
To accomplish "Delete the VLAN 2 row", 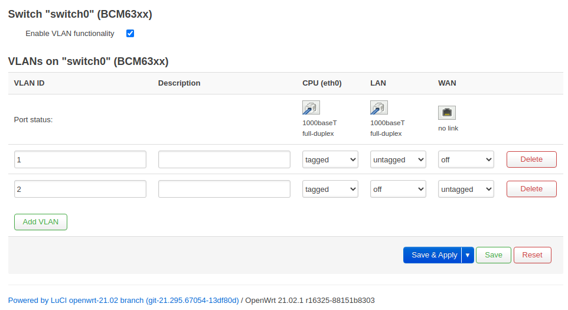I will [531, 189].
